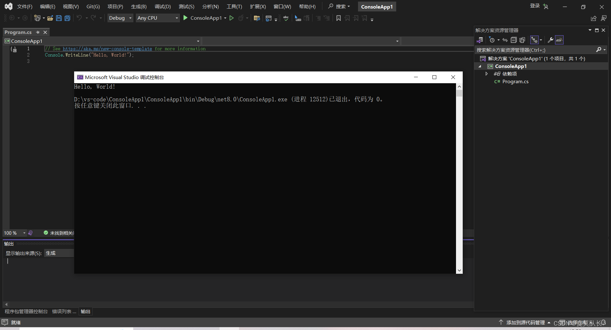
Task: Toggle preview selected items in Solution Explorer
Action: coord(559,40)
